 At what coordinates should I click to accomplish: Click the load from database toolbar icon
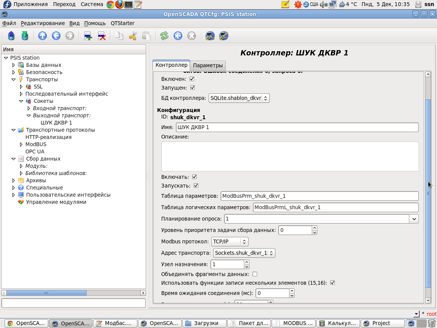click(x=11, y=36)
